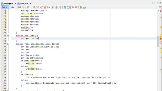Click the Uncomment code icon
The height and width of the screenshot is (91, 162).
pos(84,7)
